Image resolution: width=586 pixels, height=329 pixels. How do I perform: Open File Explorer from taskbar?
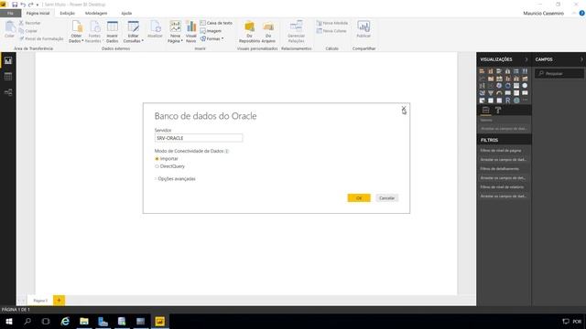click(x=84, y=321)
